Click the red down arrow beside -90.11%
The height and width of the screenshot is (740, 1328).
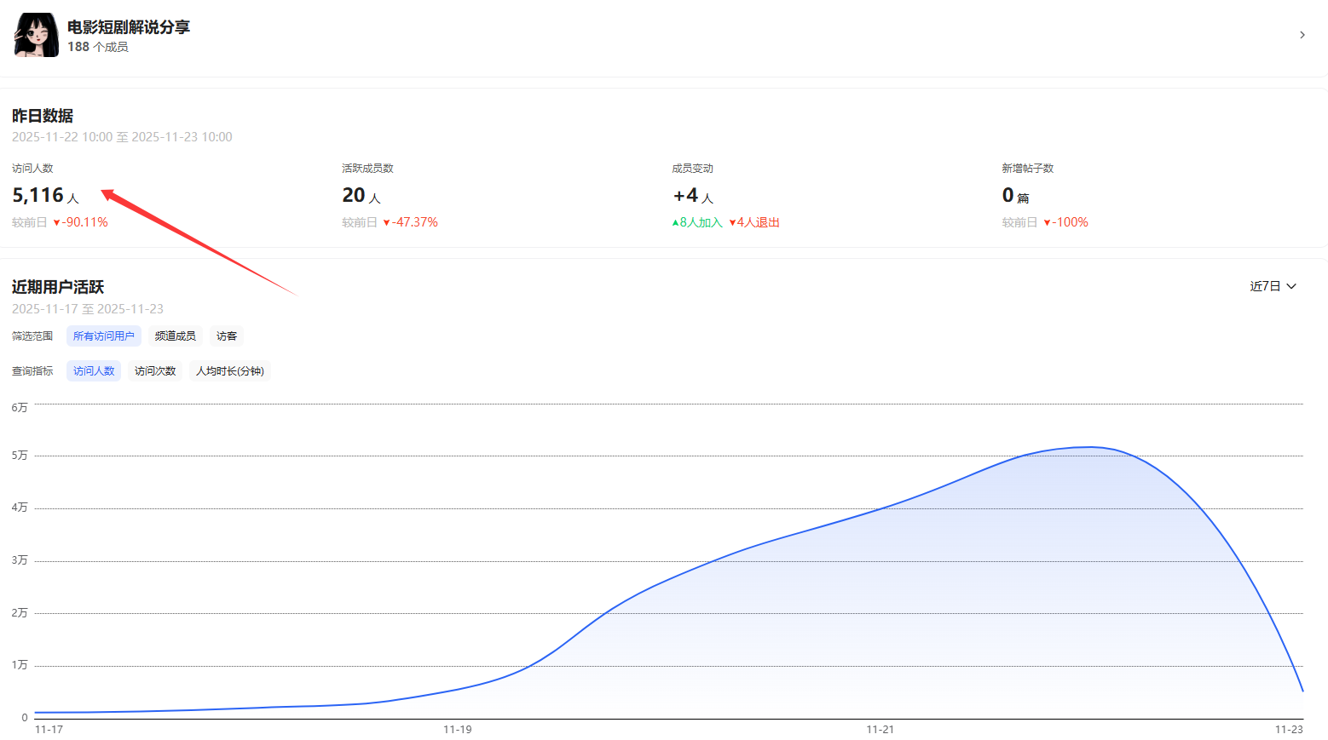point(57,223)
